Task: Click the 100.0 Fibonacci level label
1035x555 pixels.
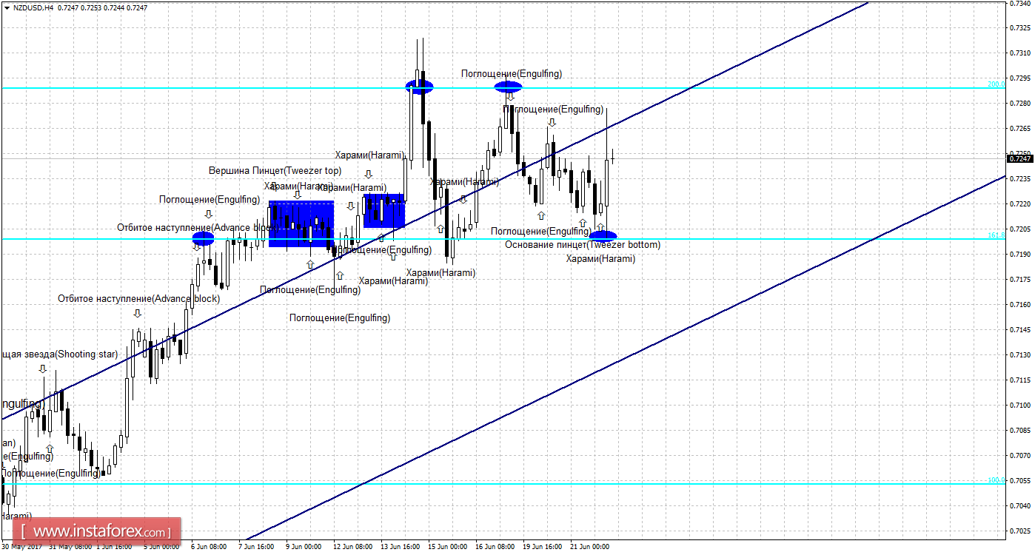Action: [x=996, y=480]
